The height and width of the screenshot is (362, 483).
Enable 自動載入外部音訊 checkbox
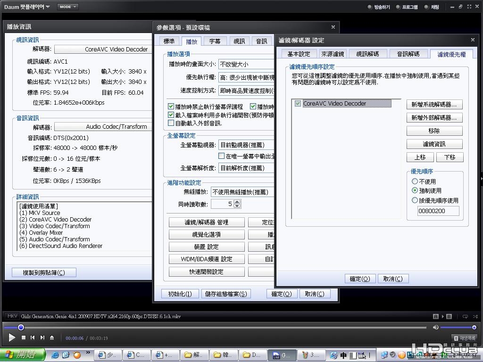coord(171,123)
